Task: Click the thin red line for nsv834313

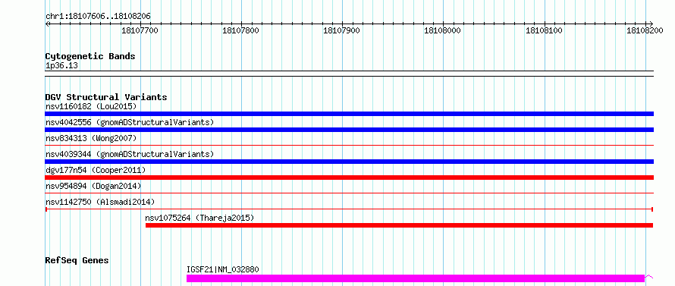Action: pyautogui.click(x=349, y=146)
